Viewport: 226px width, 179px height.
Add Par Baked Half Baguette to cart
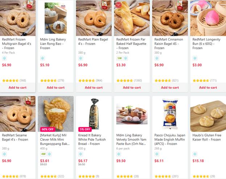point(131,87)
